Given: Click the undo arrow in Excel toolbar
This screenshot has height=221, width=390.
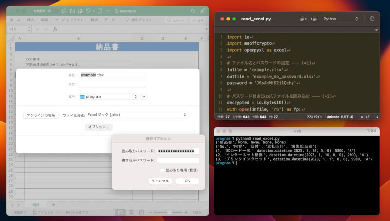Looking at the screenshot, I should point(88,10).
